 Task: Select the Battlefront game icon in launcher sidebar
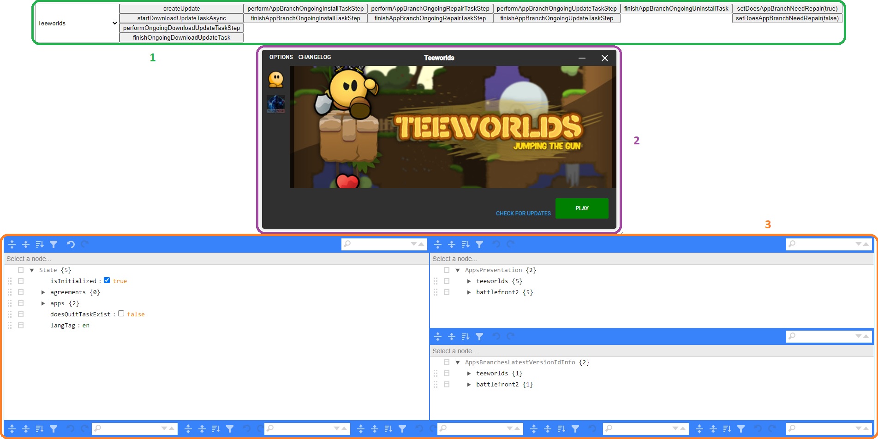[276, 104]
